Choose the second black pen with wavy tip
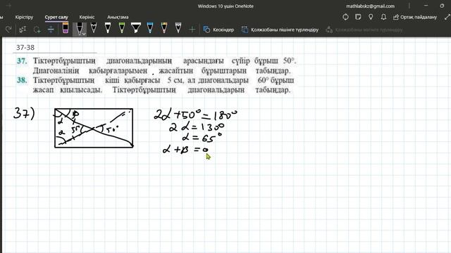This screenshot has width=451, height=253. pyautogui.click(x=94, y=28)
